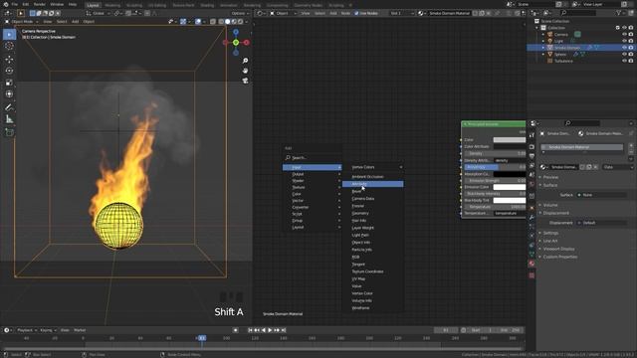Hide Sphere via eye icon
The width and height of the screenshot is (637, 358).
[624, 55]
